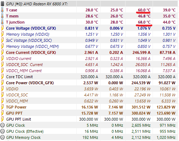Click the lightning icon beside the VDDCR_SOC power row
This screenshot has width=179, height=141.
2,95
